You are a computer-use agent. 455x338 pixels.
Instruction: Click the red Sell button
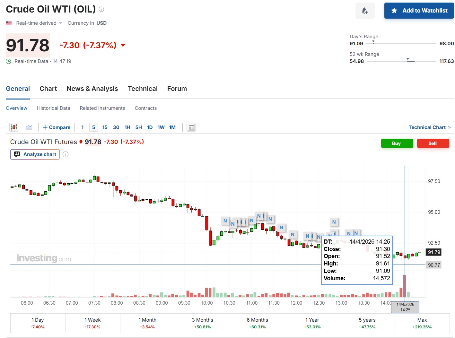(433, 143)
